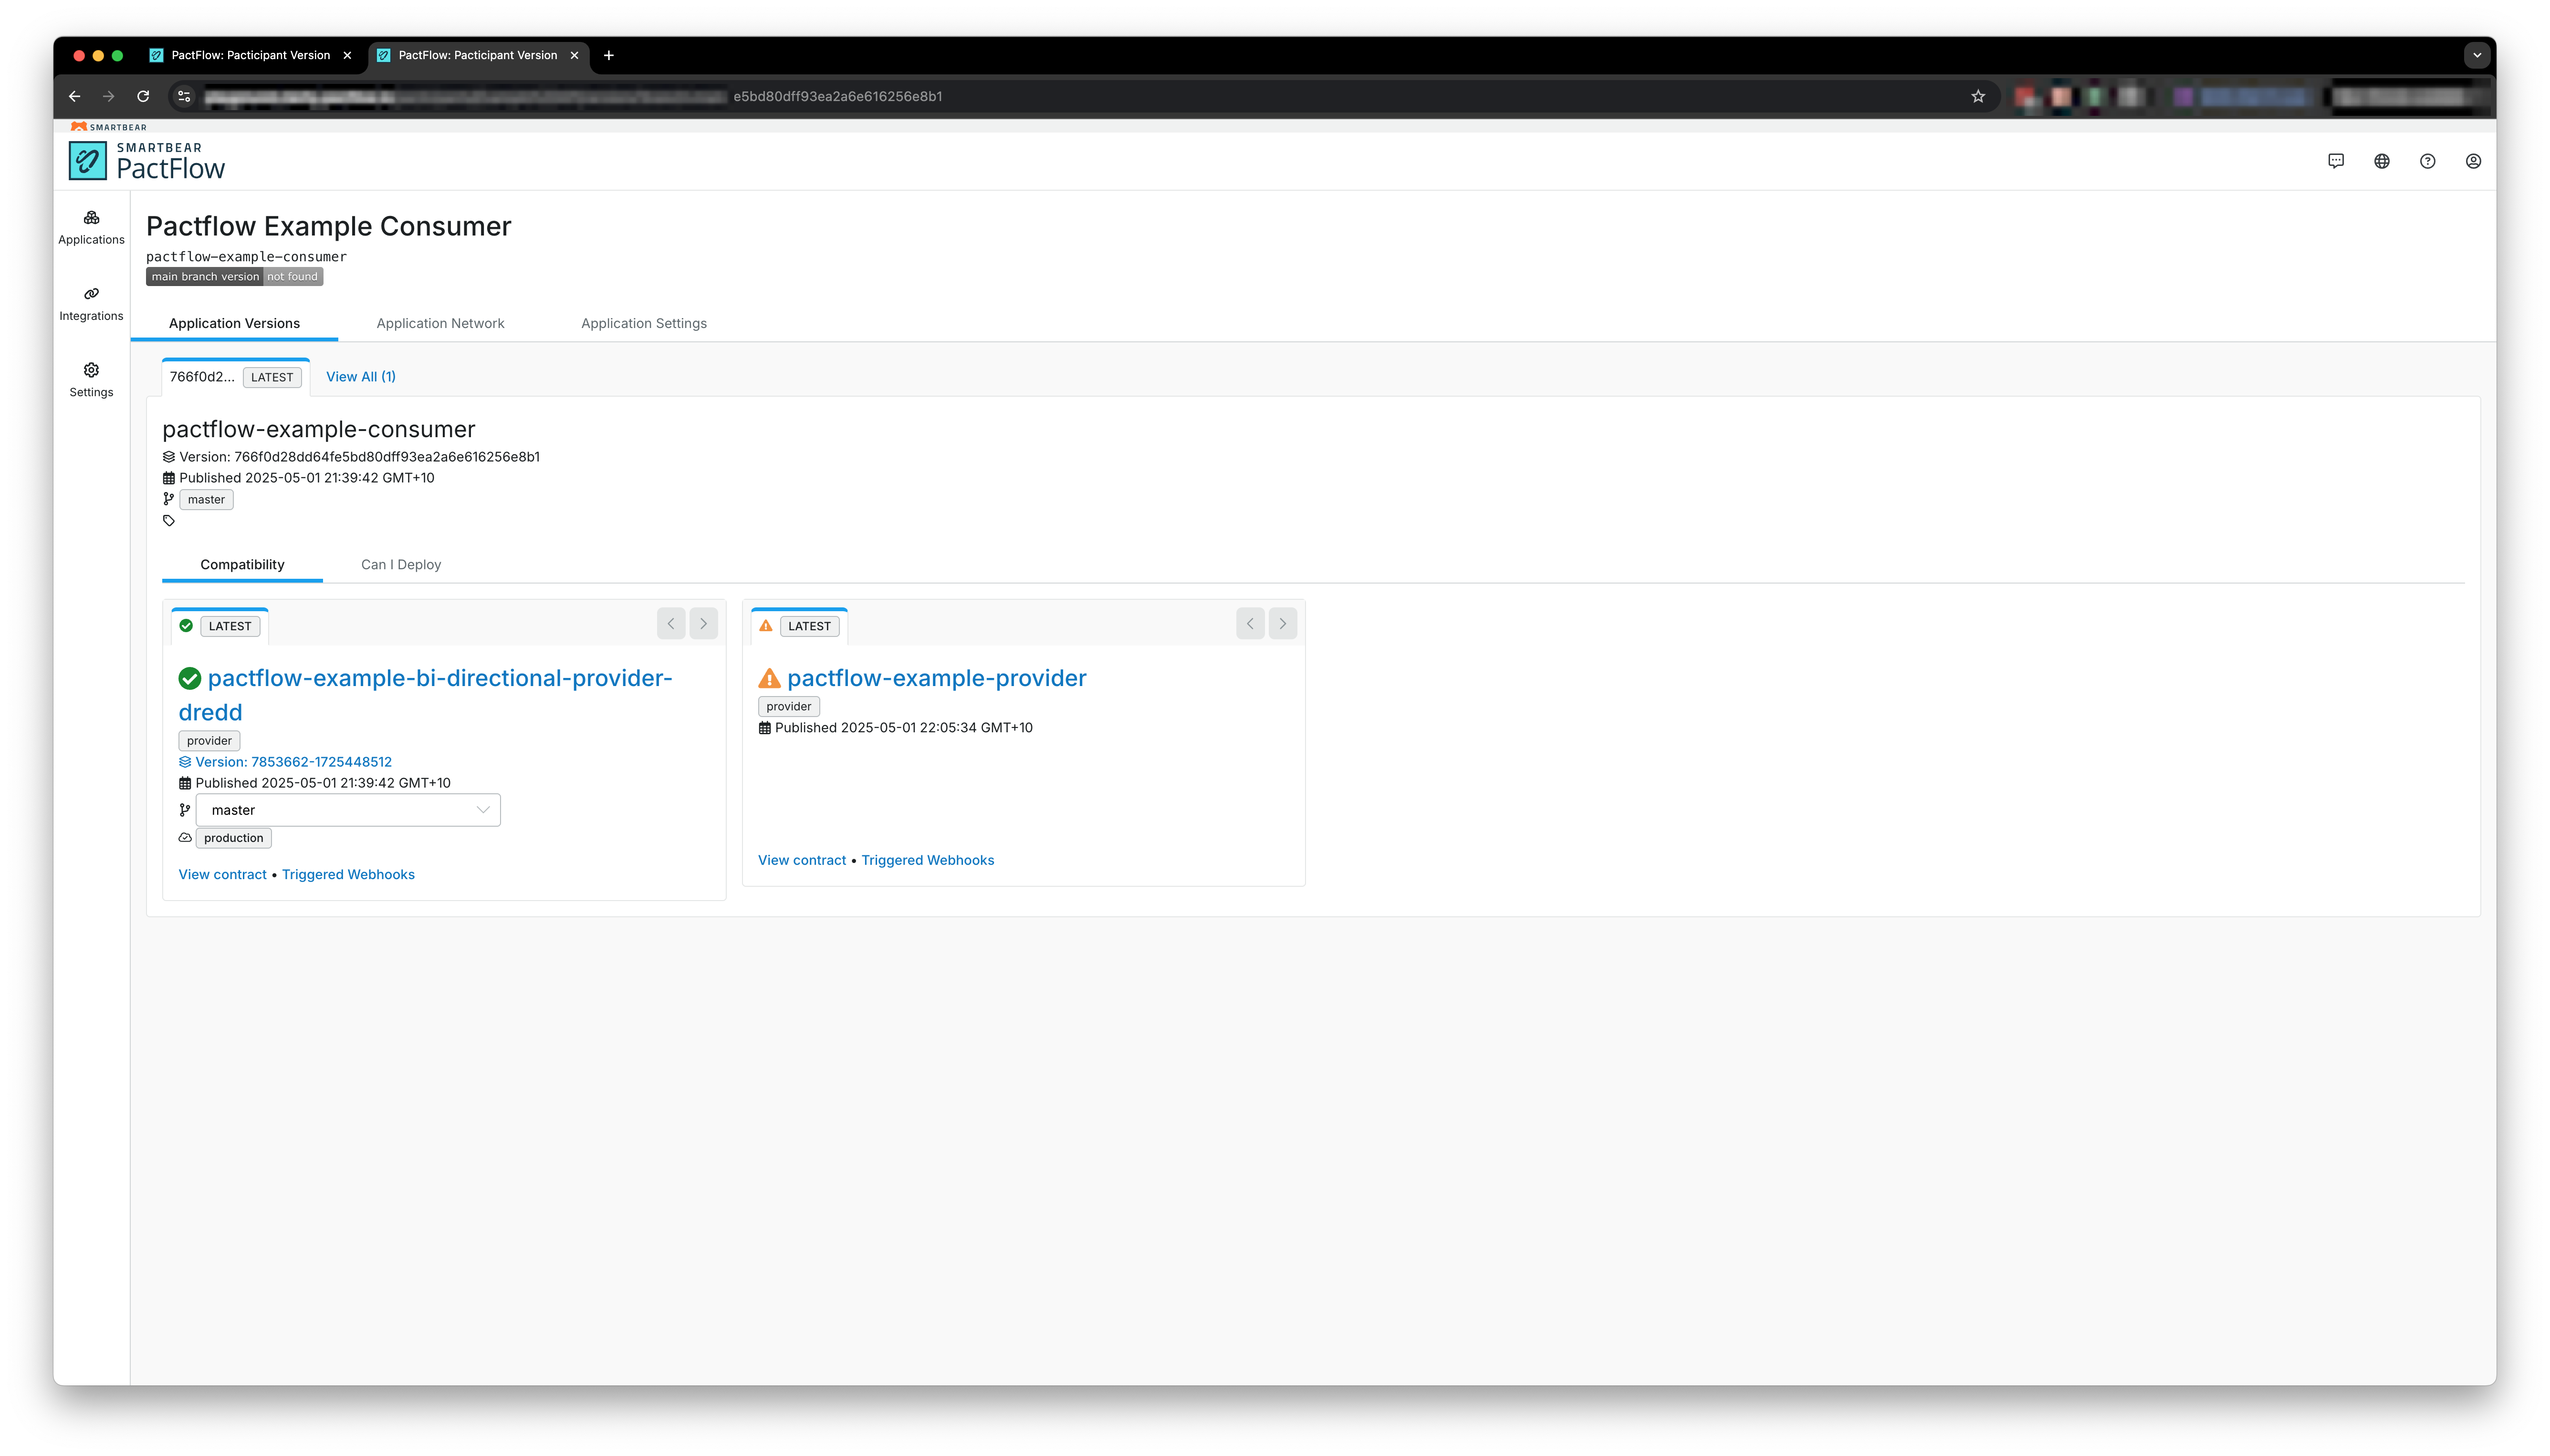
Task: Expand the master branch dropdown
Action: pyautogui.click(x=347, y=810)
